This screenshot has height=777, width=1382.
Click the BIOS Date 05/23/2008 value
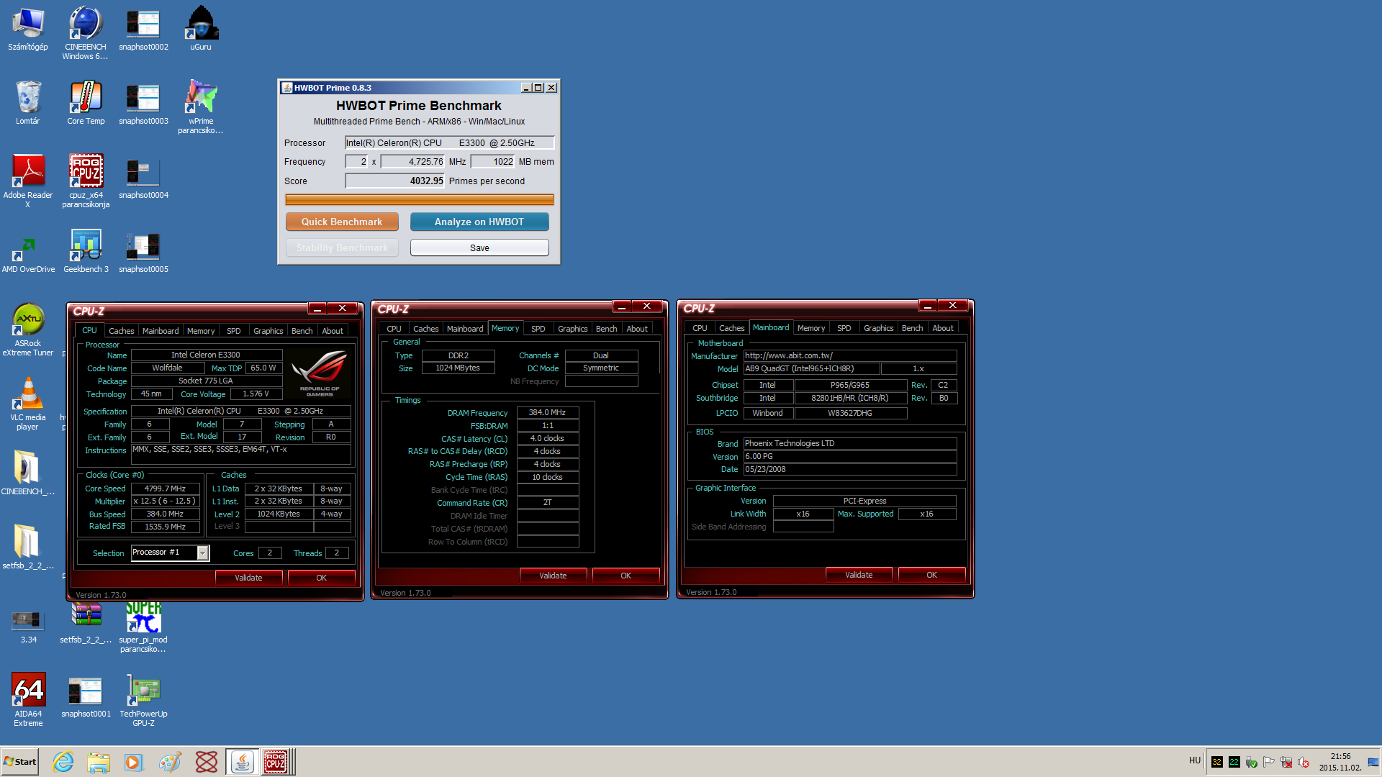(850, 469)
